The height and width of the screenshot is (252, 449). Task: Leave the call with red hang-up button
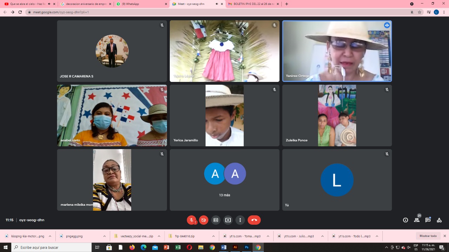click(x=254, y=220)
